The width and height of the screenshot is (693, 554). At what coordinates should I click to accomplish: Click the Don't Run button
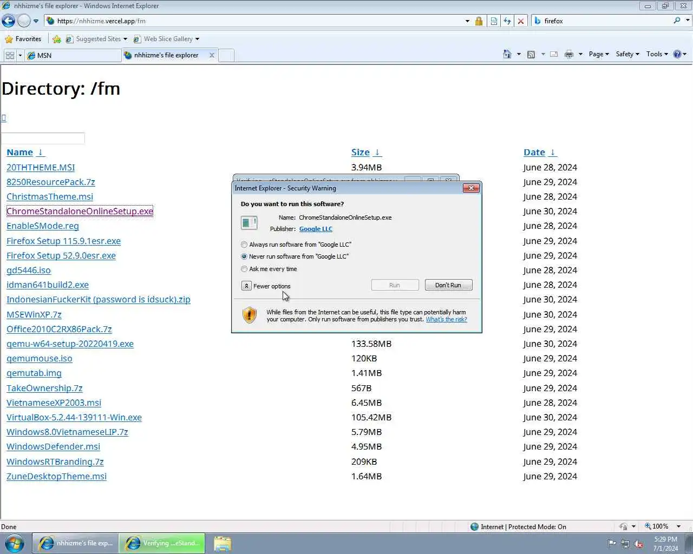pyautogui.click(x=448, y=285)
